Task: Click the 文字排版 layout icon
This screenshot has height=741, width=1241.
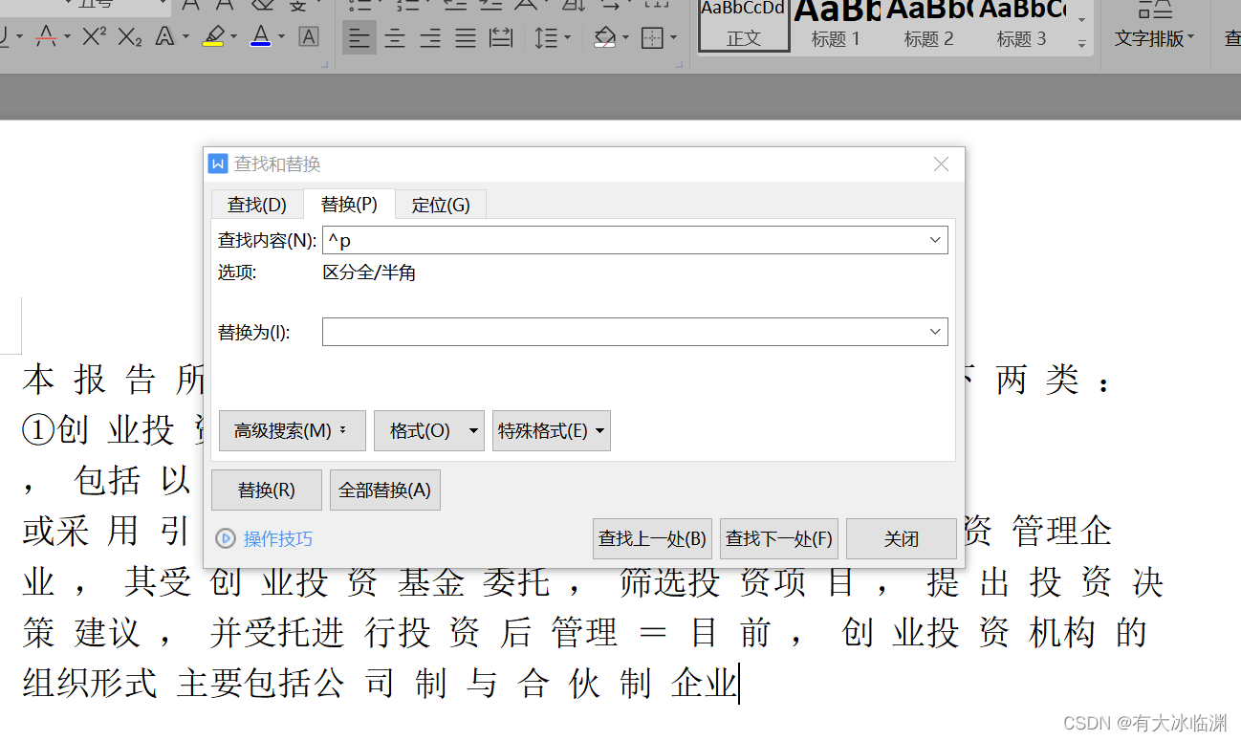Action: 1156,10
